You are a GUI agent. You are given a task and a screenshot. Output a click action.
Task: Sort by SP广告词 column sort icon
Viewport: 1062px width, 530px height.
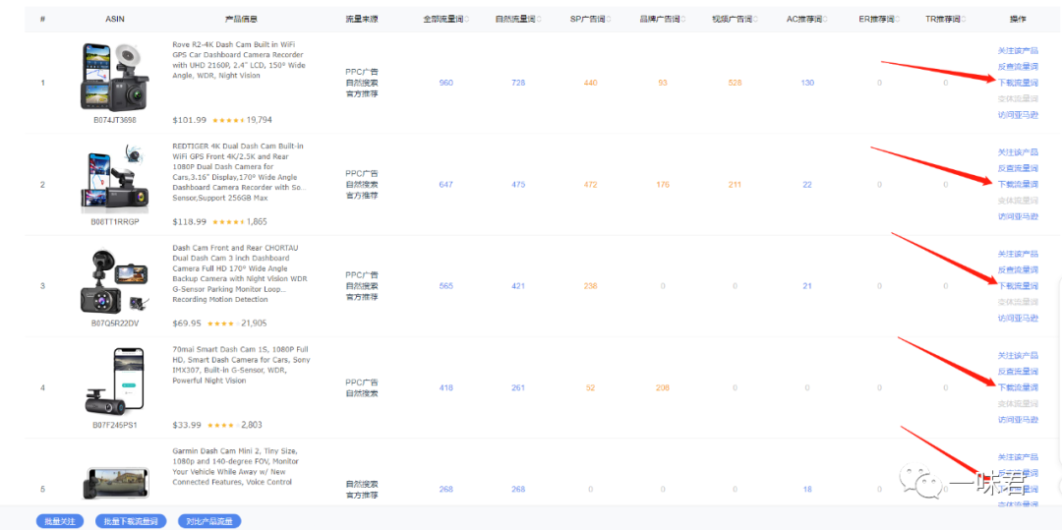click(x=609, y=19)
